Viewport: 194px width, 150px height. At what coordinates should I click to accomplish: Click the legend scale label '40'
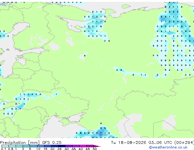tap(80, 149)
